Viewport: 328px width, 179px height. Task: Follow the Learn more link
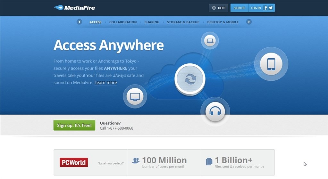pyautogui.click(x=105, y=83)
